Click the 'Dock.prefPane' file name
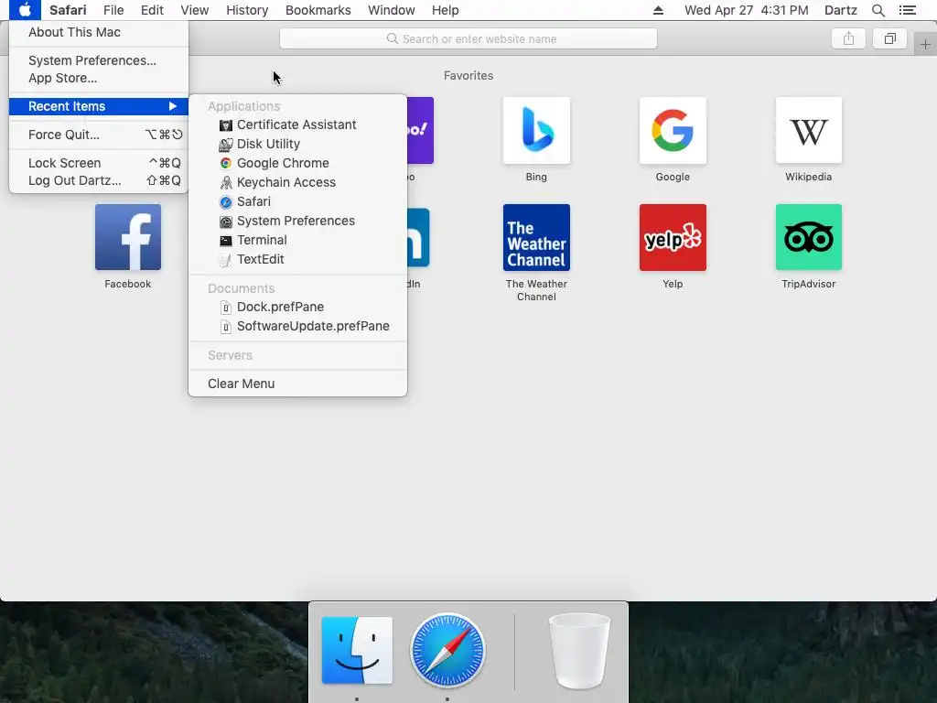The image size is (937, 703). coord(280,308)
